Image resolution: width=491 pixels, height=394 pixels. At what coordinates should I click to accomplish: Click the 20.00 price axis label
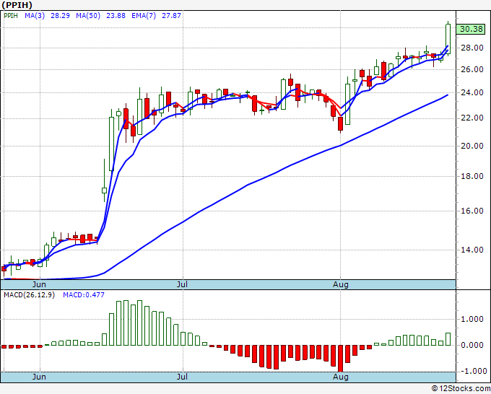click(472, 146)
